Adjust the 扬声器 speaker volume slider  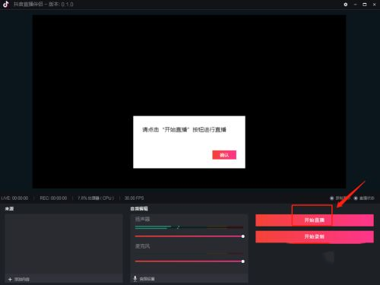(x=189, y=236)
